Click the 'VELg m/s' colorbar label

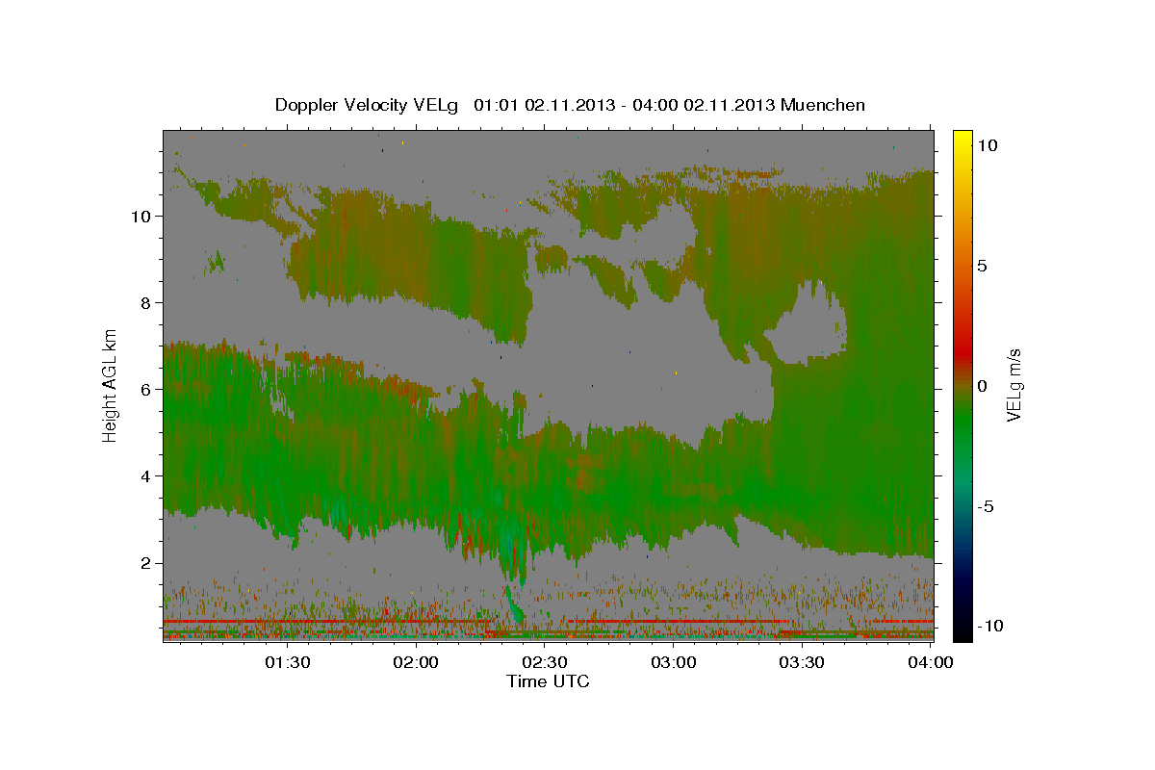click(x=1014, y=384)
